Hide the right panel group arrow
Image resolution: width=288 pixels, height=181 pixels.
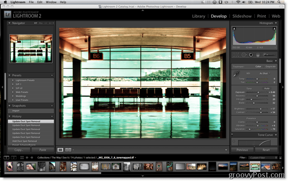click(x=283, y=87)
